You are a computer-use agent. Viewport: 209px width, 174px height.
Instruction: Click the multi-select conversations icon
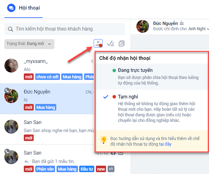[x=122, y=43]
